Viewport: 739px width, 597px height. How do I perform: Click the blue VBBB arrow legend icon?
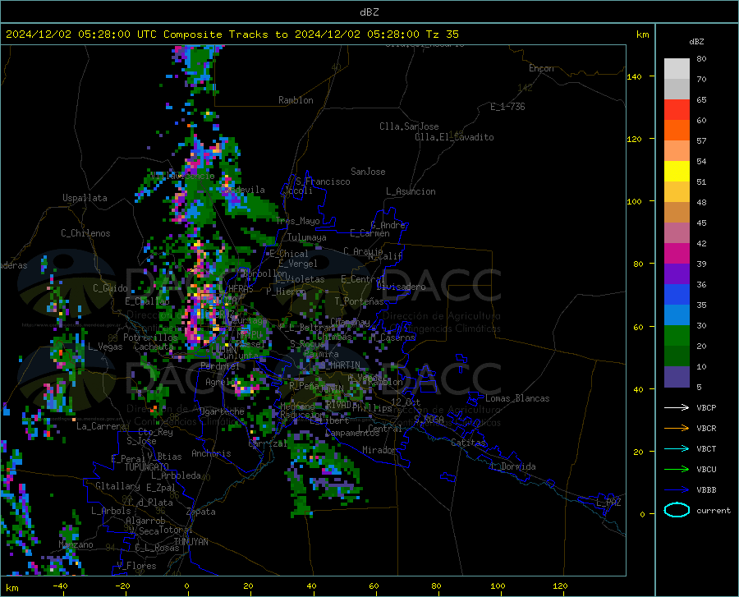[677, 489]
